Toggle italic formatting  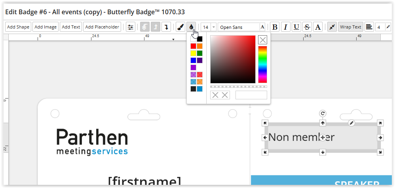coord(285,27)
